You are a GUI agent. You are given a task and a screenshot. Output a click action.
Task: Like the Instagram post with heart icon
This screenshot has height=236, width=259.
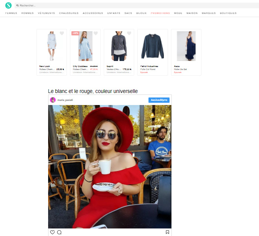[52, 232]
